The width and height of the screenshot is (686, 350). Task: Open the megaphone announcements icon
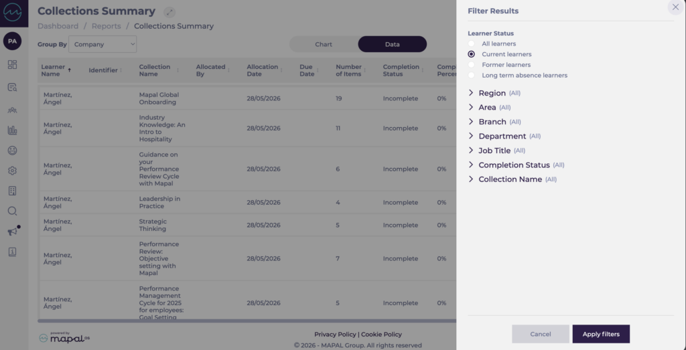click(x=13, y=231)
